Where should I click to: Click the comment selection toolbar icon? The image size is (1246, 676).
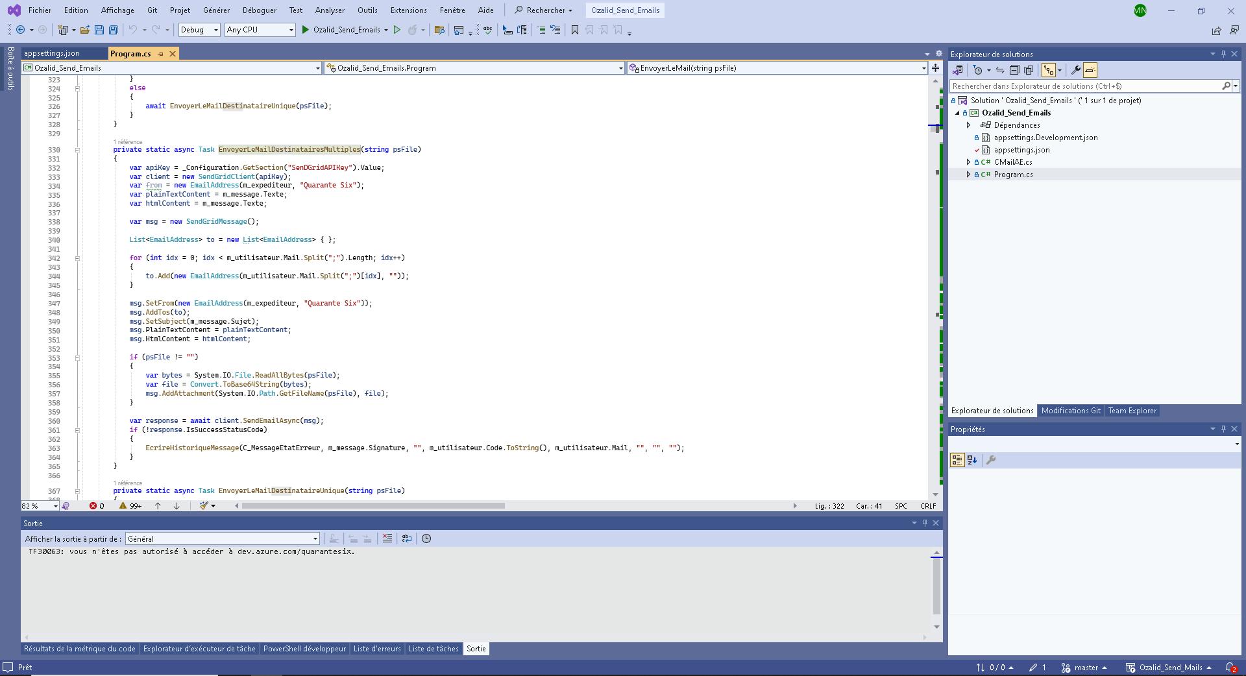tap(541, 30)
